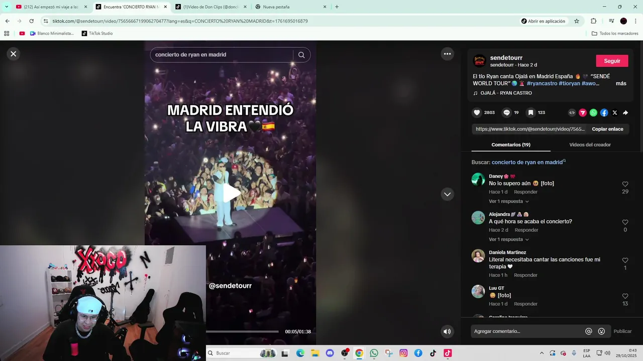Click the Copiar enlace button

pos(607,129)
